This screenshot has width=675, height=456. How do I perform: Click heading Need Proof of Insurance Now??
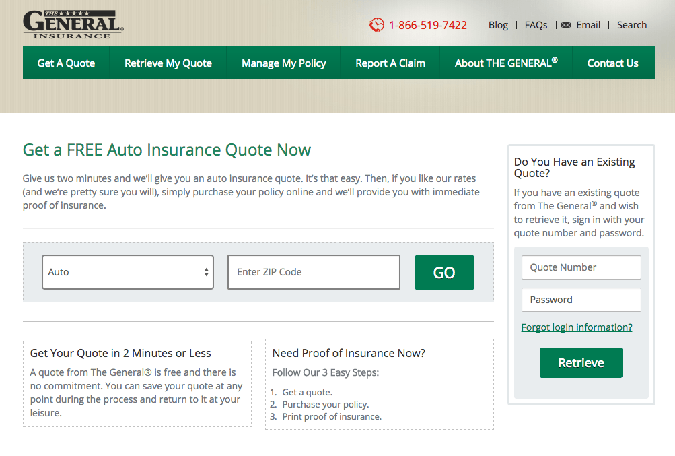tap(349, 353)
